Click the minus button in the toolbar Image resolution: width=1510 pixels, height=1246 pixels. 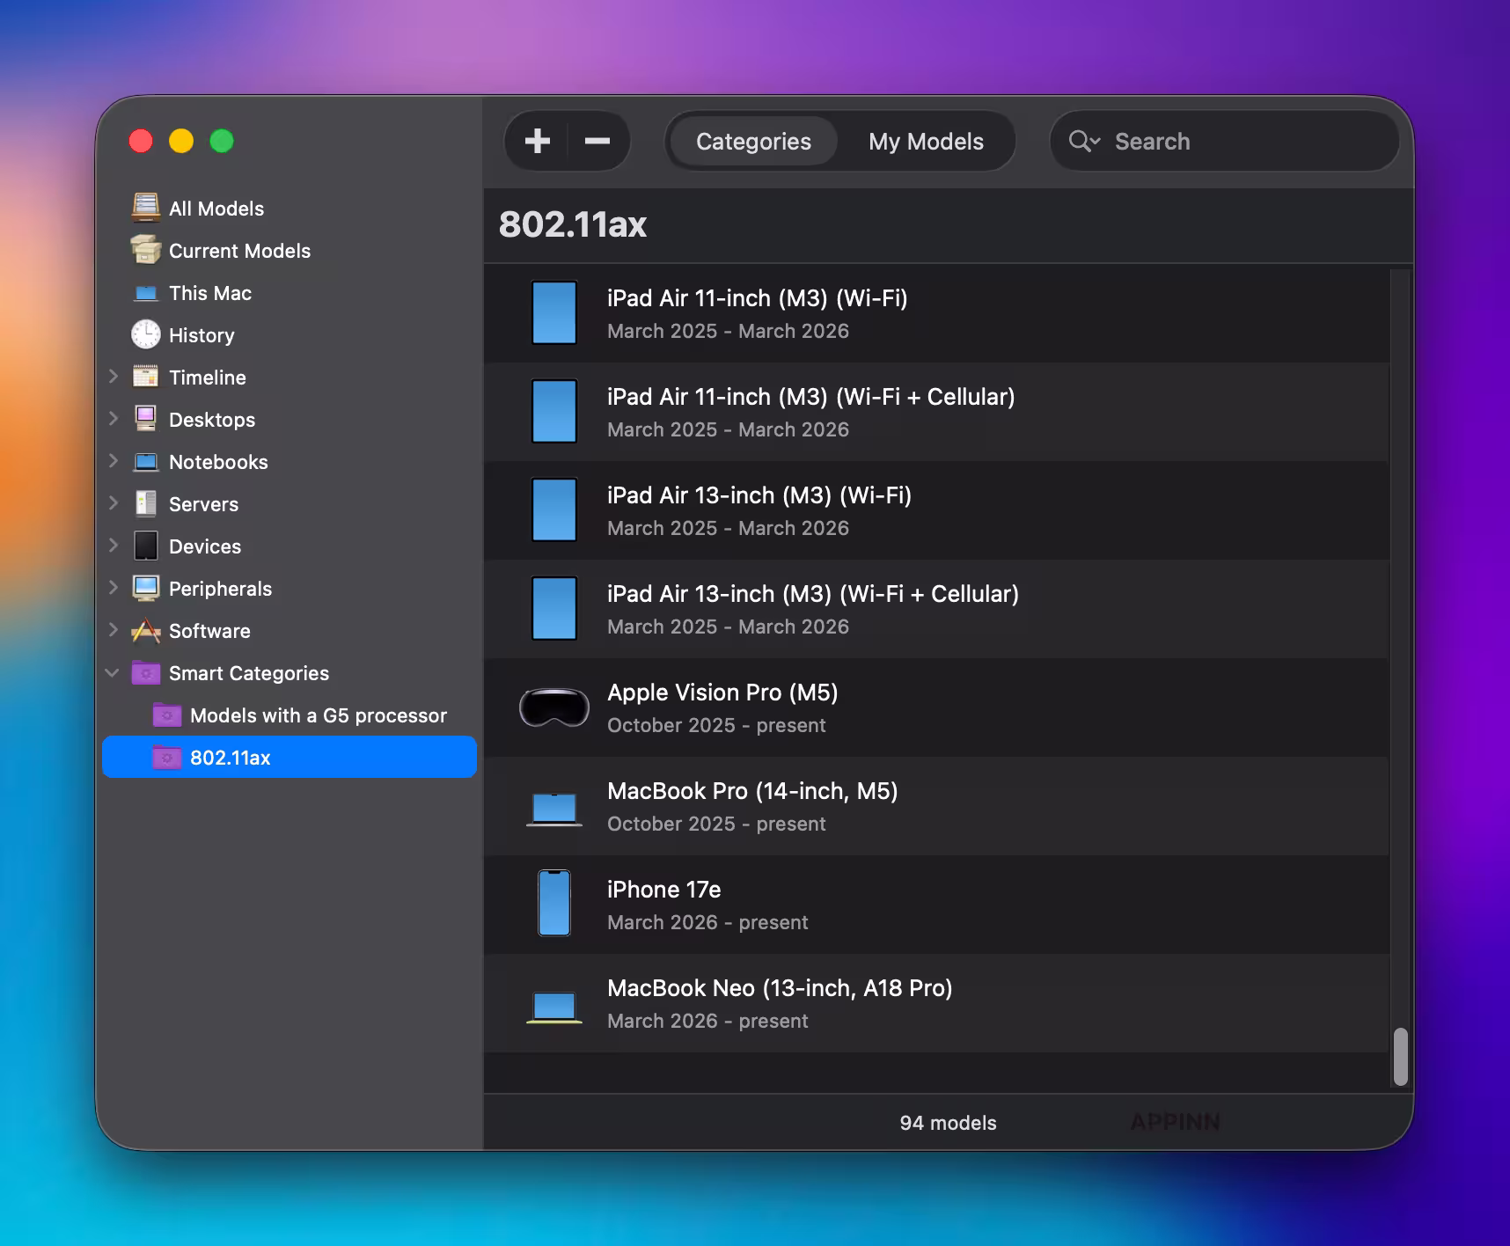pyautogui.click(x=597, y=141)
